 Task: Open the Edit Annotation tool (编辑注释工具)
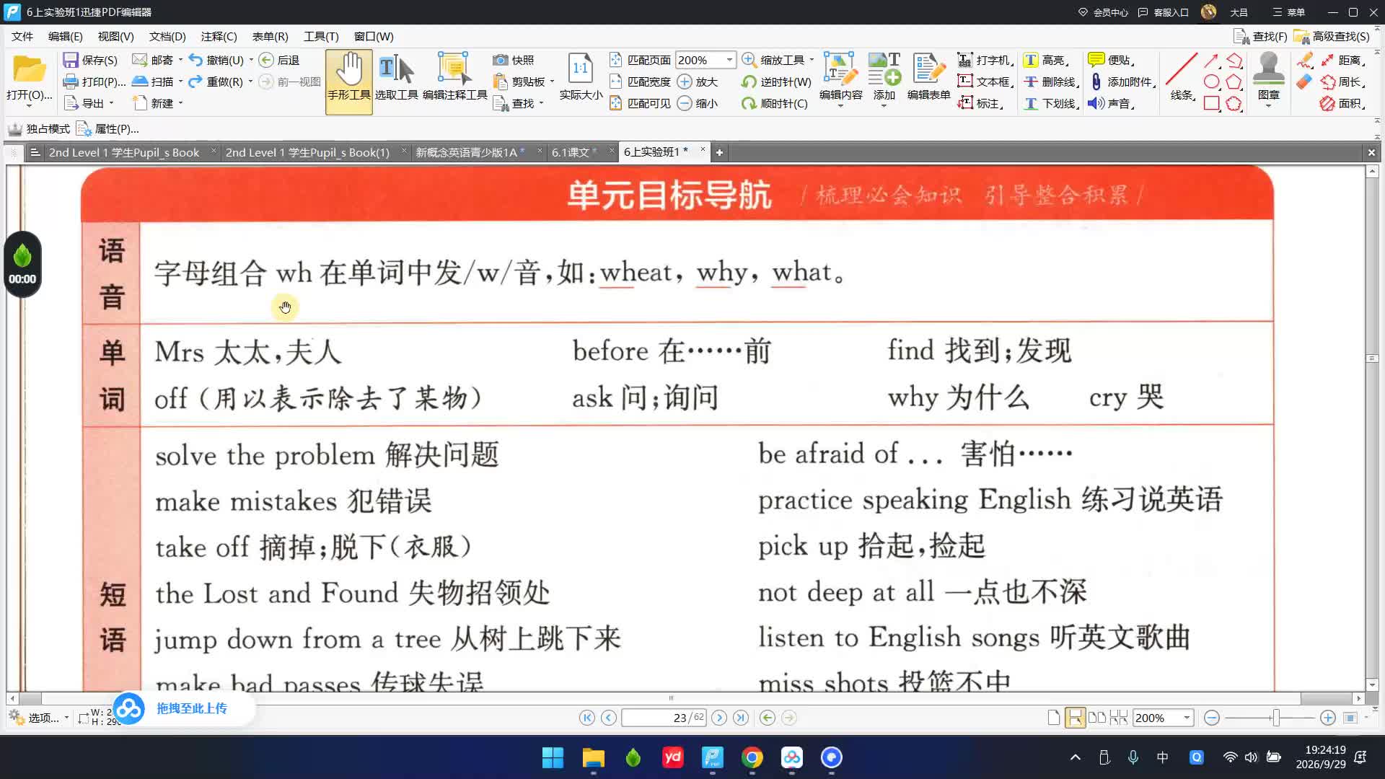(454, 77)
